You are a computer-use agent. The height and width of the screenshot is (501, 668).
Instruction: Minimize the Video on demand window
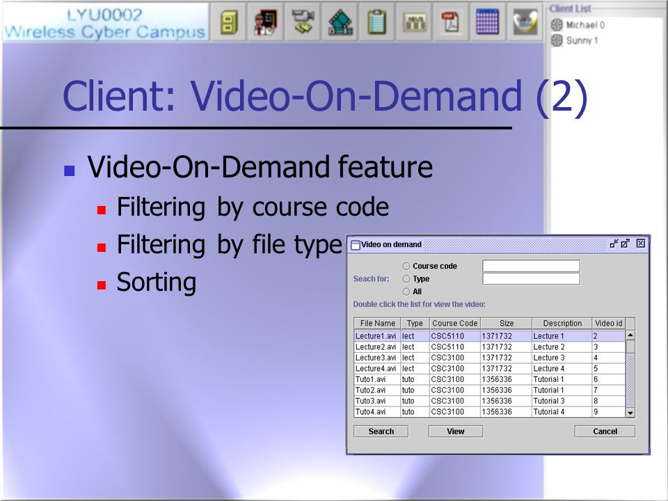click(x=614, y=244)
